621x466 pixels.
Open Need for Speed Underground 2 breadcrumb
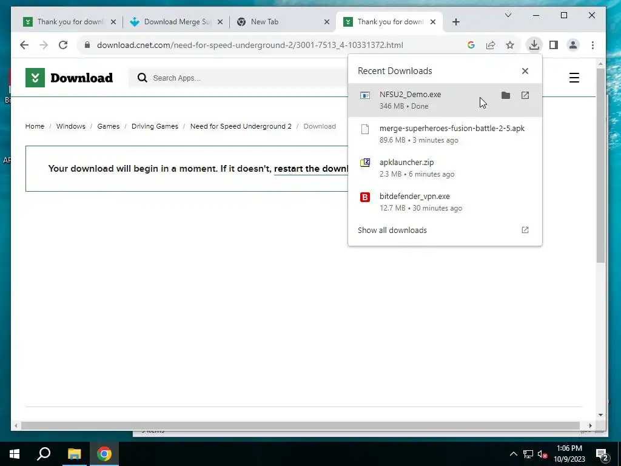[241, 126]
